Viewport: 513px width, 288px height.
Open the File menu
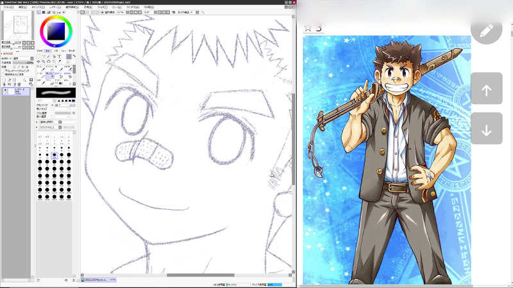tap(8, 7)
